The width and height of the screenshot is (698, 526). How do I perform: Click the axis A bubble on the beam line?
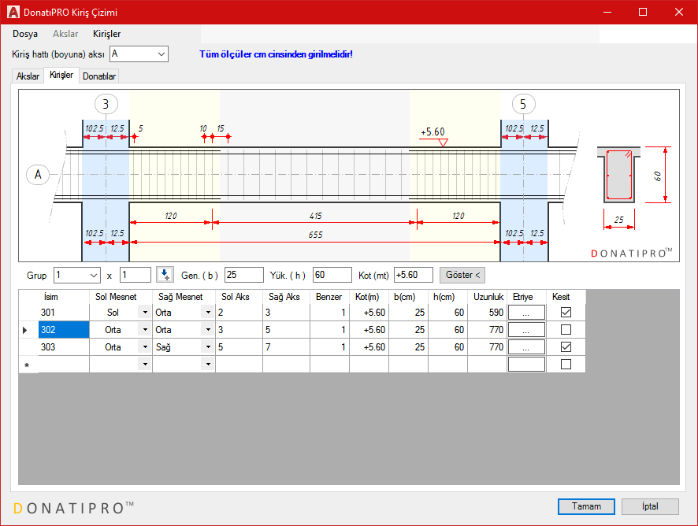click(38, 174)
